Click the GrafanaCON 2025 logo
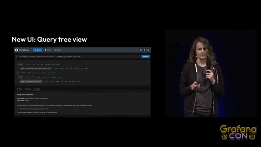The width and height of the screenshot is (261, 147). coord(238,132)
